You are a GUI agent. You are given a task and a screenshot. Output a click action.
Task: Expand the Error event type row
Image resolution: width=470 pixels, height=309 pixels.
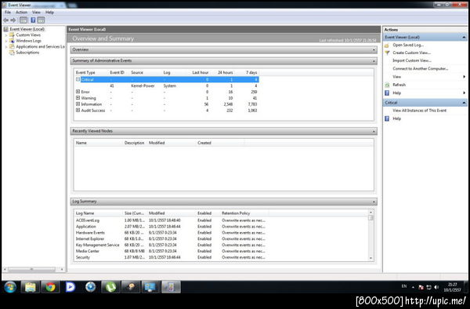pyautogui.click(x=78, y=92)
